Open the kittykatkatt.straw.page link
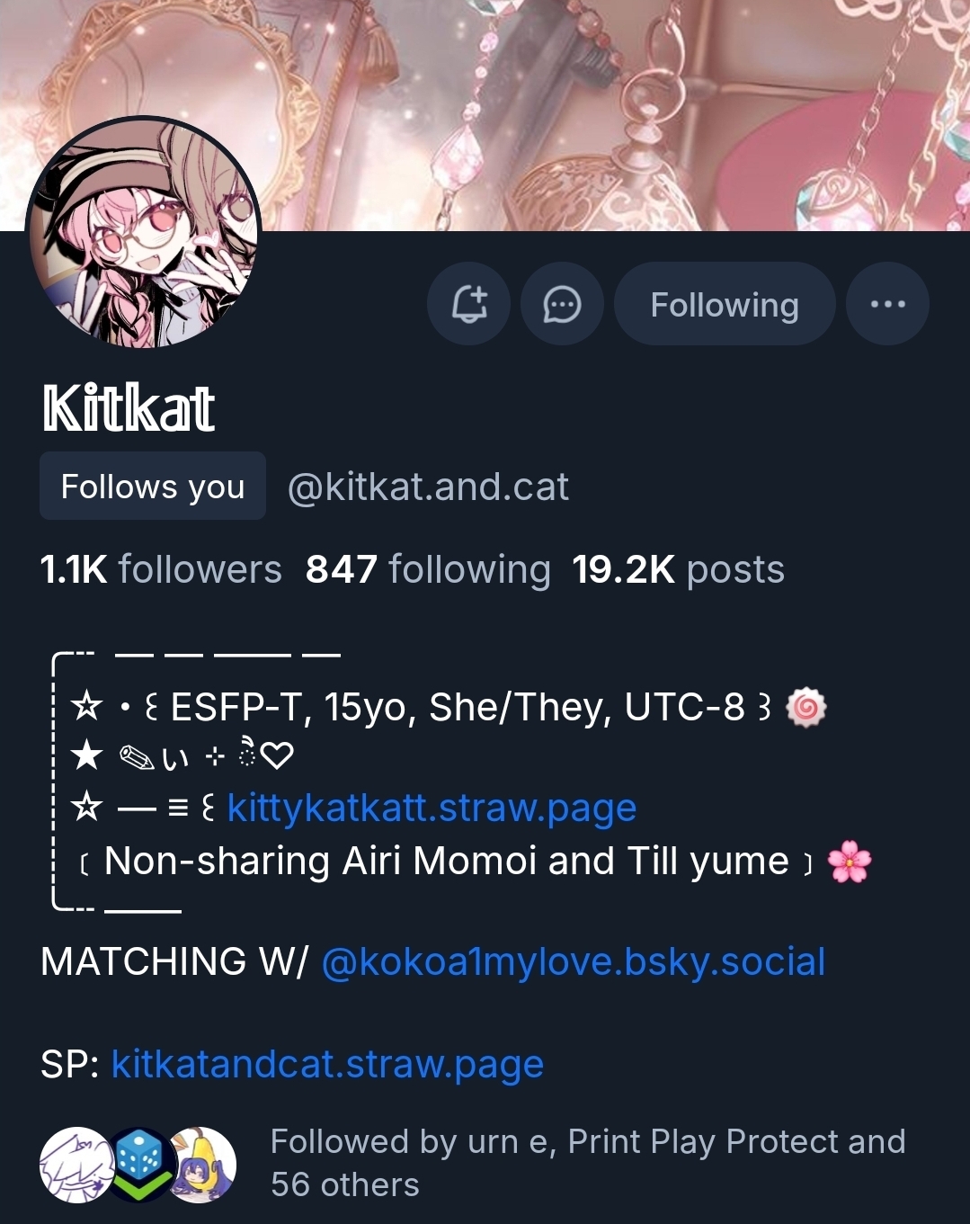 point(432,808)
